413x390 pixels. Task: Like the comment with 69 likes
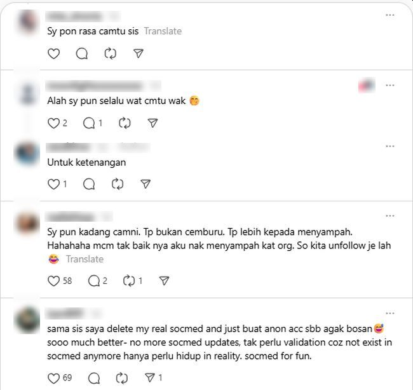54,378
